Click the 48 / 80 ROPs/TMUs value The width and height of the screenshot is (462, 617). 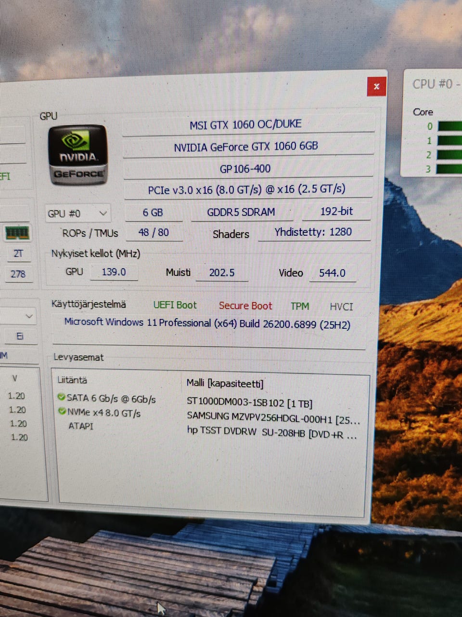[154, 233]
